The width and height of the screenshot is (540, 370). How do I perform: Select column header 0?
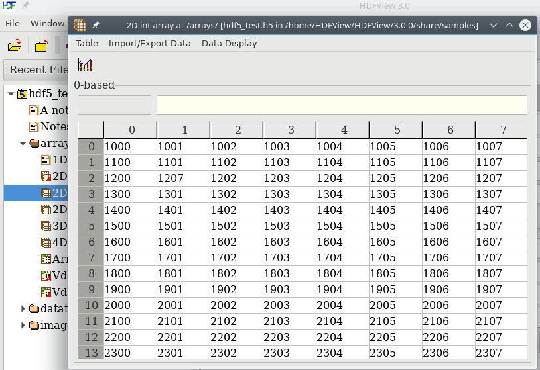[x=131, y=130]
